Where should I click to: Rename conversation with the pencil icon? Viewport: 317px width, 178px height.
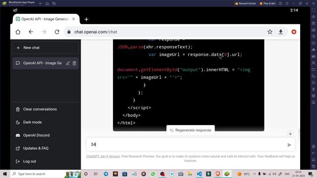point(68,63)
